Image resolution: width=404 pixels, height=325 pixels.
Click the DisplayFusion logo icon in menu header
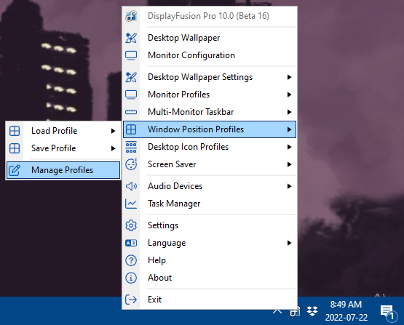(131, 16)
